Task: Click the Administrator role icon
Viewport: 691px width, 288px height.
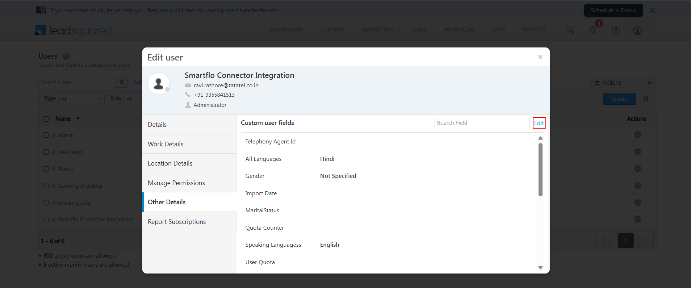Action: [x=188, y=105]
